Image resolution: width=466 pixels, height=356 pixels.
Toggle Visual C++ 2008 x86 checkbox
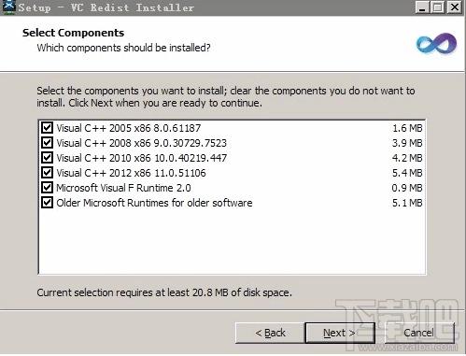pyautogui.click(x=47, y=143)
